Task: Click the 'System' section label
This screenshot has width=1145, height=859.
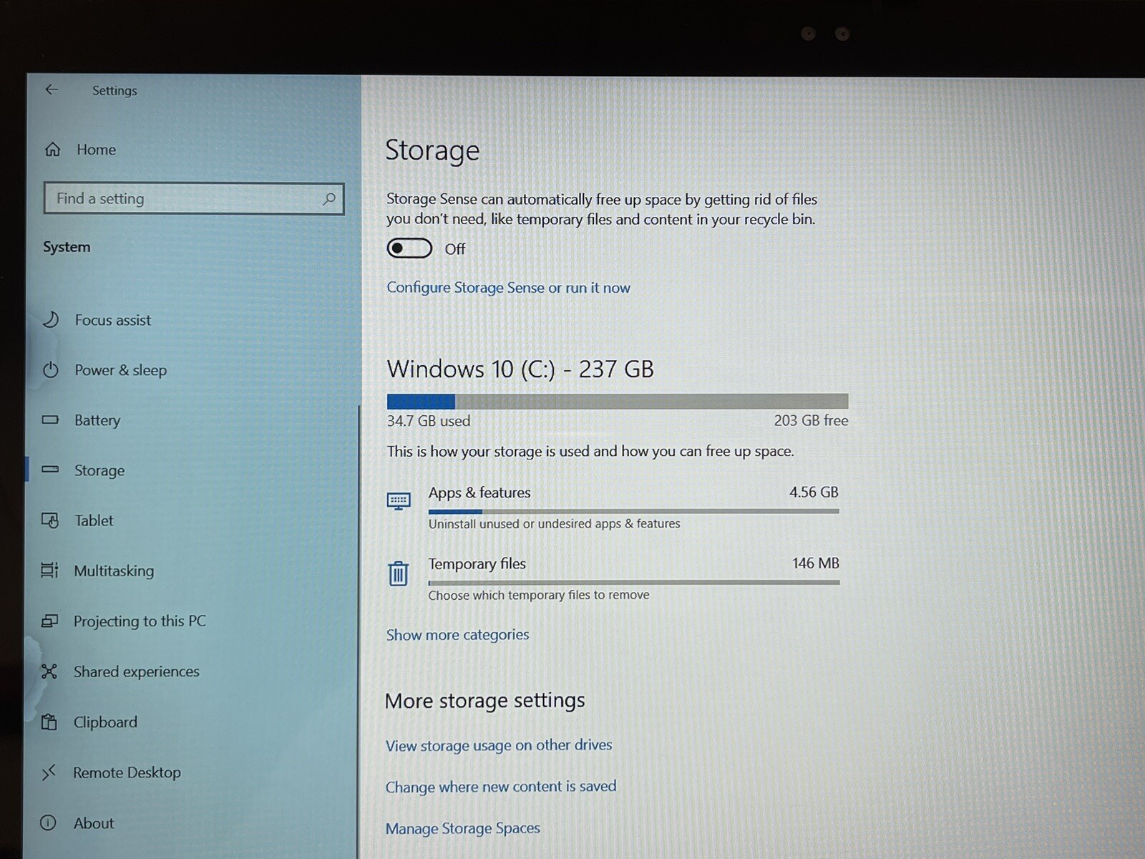Action: [67, 247]
